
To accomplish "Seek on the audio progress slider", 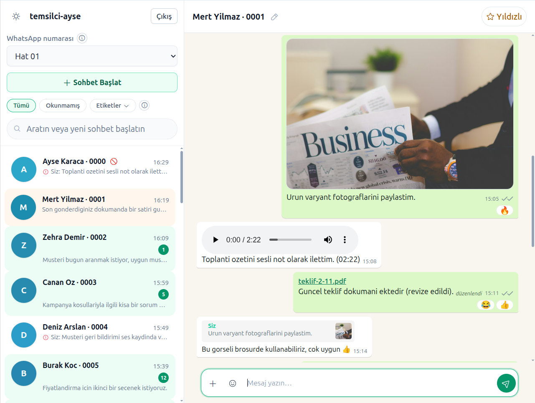I will point(290,239).
